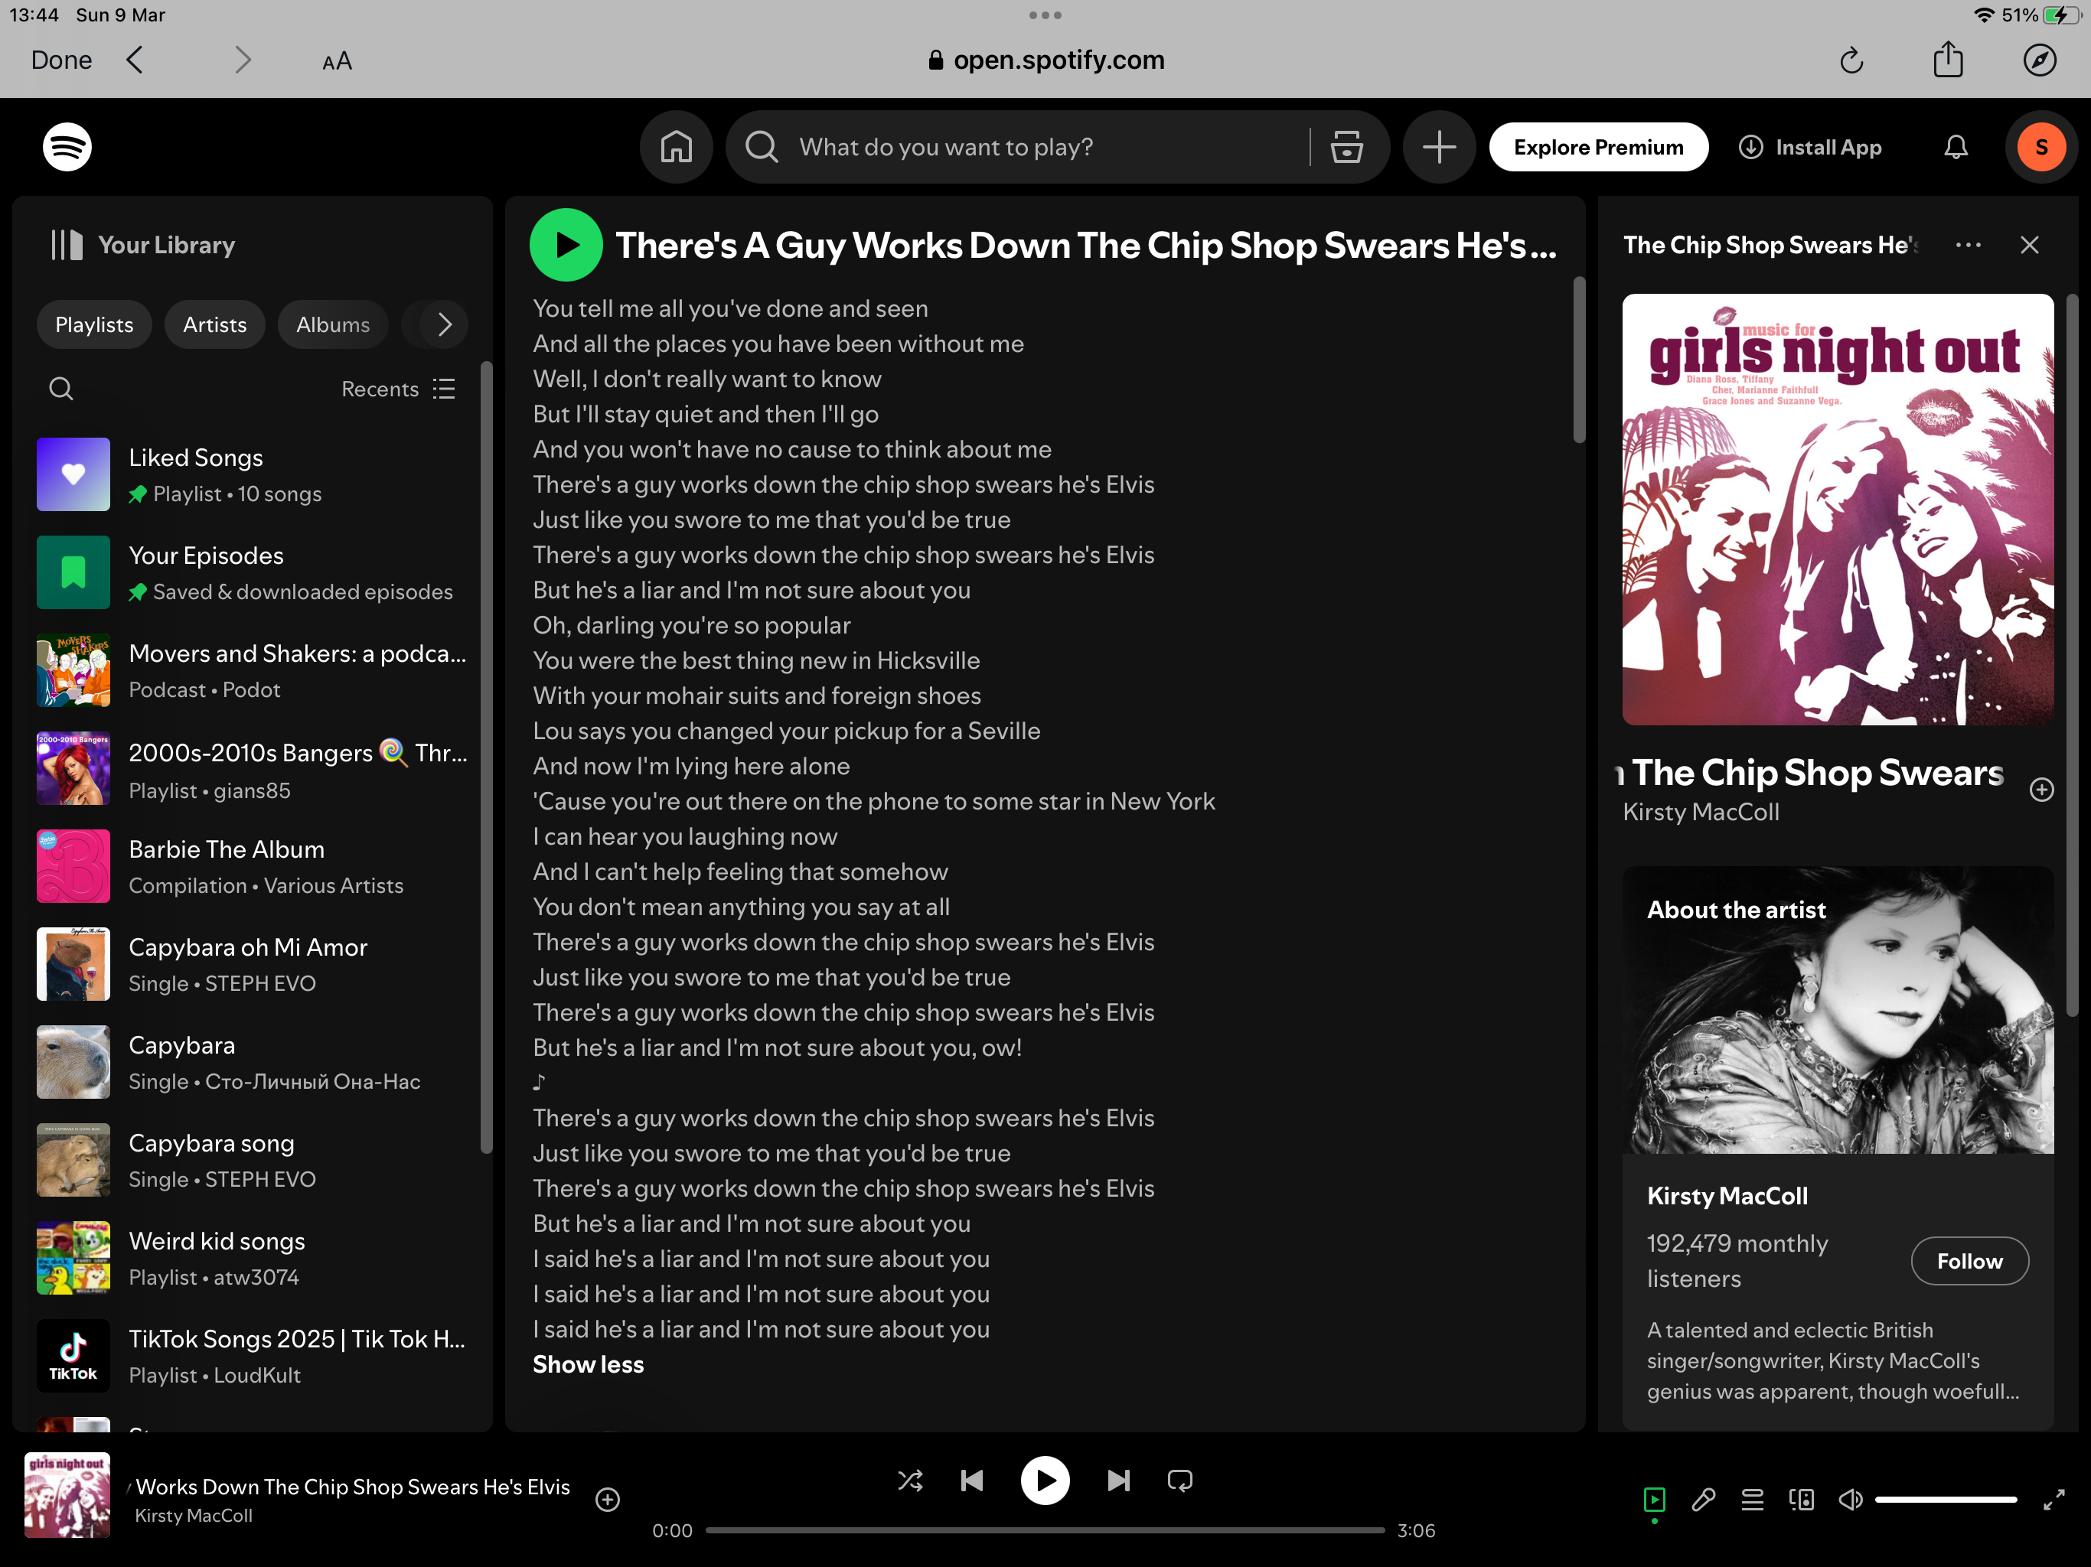Open Capybara oh Mi Amor single
This screenshot has height=1567, width=2091.
(x=253, y=964)
